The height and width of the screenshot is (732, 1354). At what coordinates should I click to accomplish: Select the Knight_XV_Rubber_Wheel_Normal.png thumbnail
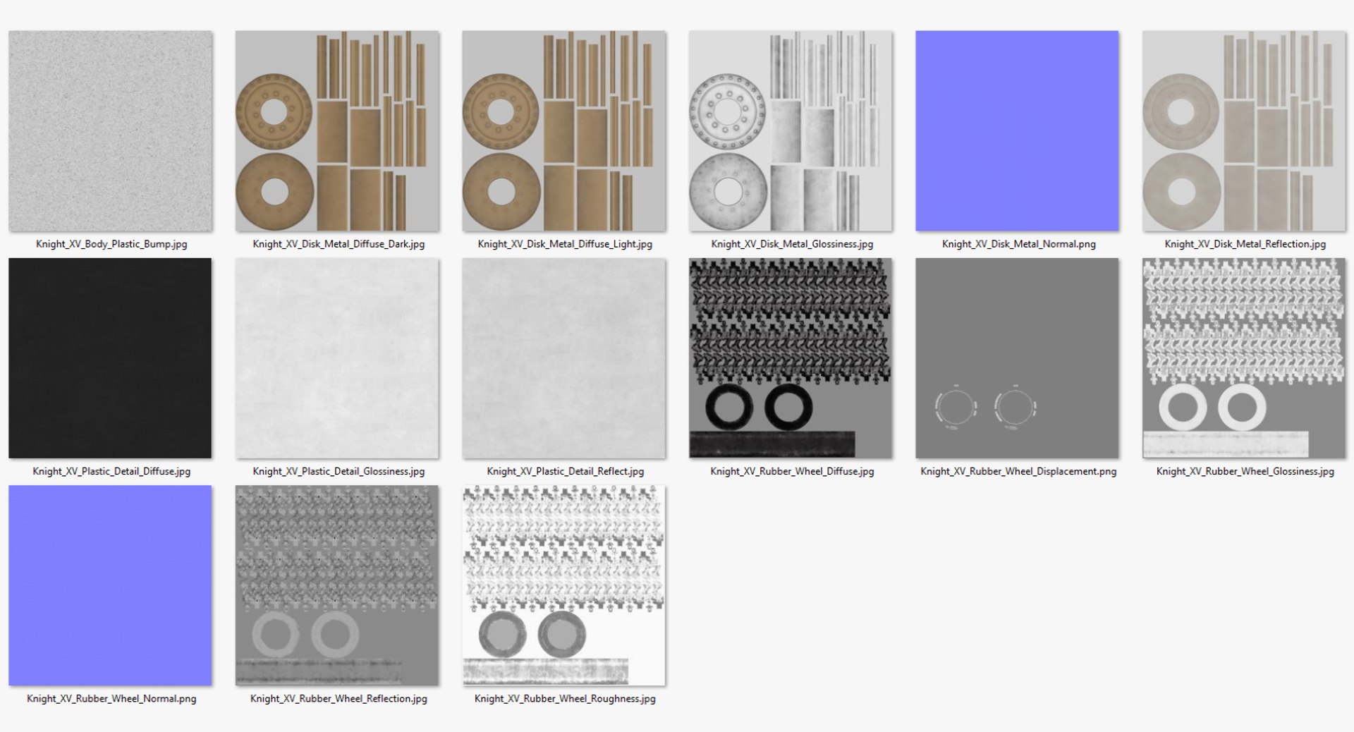tap(110, 585)
